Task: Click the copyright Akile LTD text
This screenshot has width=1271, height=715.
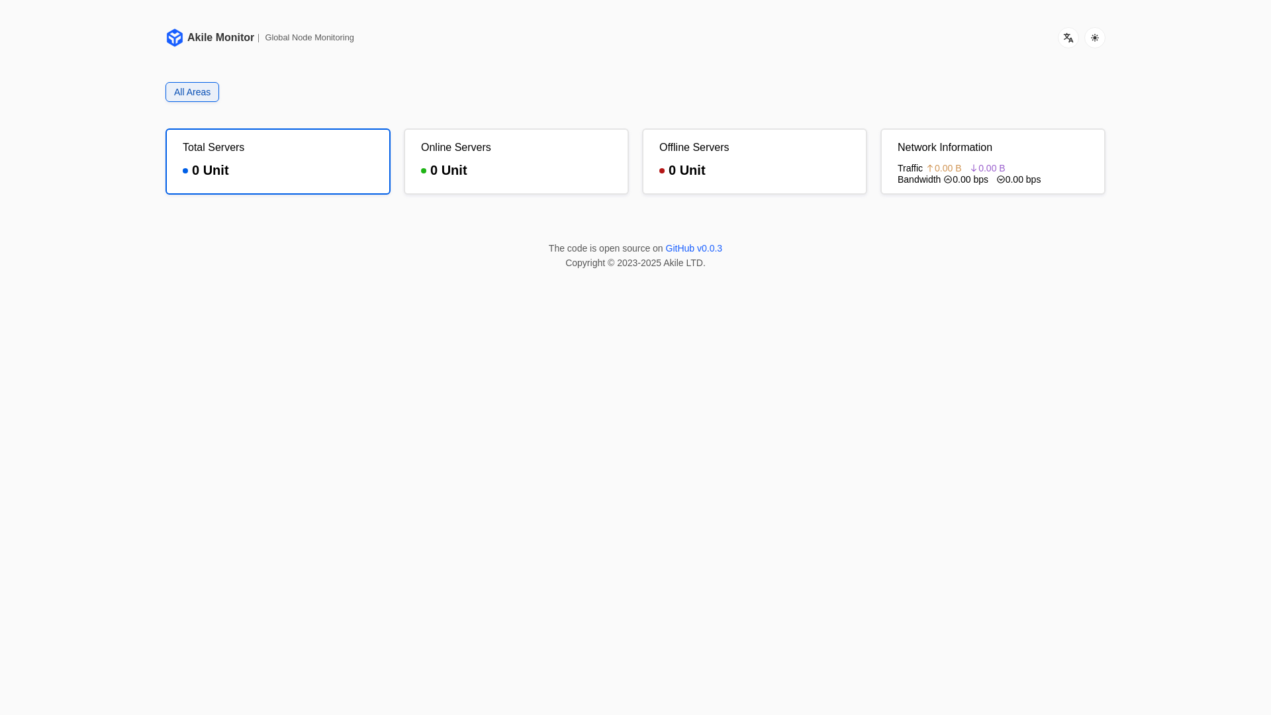Action: coord(635,263)
